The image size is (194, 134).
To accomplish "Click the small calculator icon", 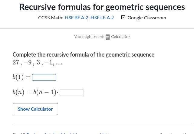I will pos(107,37).
